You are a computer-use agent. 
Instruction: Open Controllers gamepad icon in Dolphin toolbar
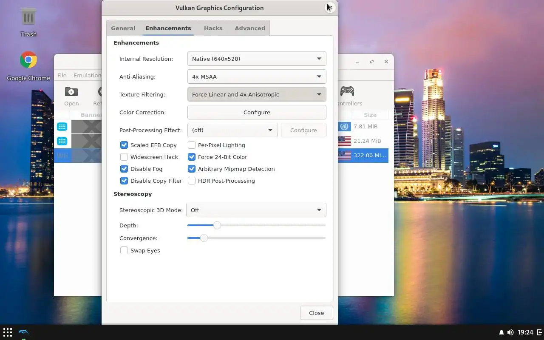tap(347, 91)
